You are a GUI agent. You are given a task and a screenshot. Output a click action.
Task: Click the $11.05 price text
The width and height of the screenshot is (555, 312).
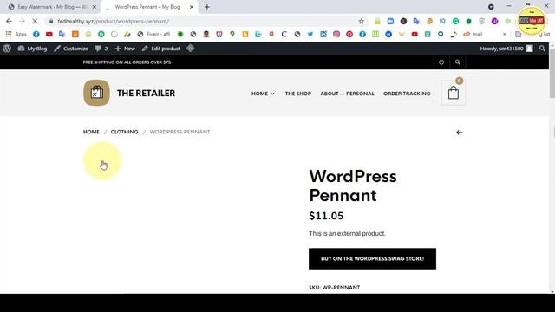tap(326, 216)
